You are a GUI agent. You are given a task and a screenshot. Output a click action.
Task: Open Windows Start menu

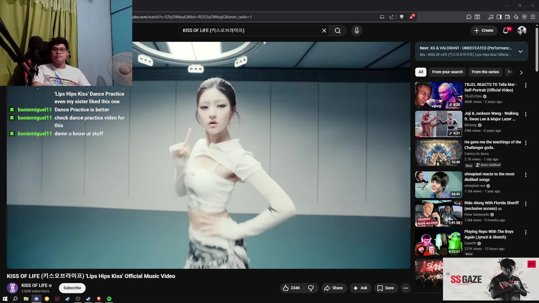(x=5, y=299)
